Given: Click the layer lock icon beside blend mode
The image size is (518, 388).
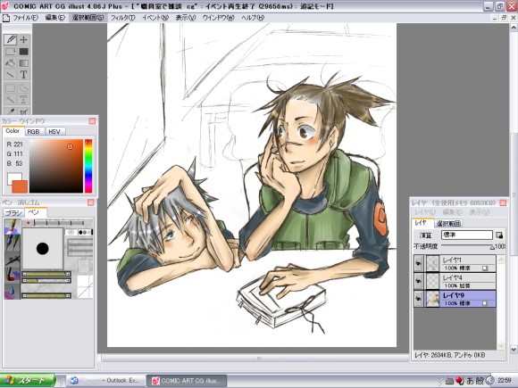Looking at the screenshot, I should click(x=499, y=235).
